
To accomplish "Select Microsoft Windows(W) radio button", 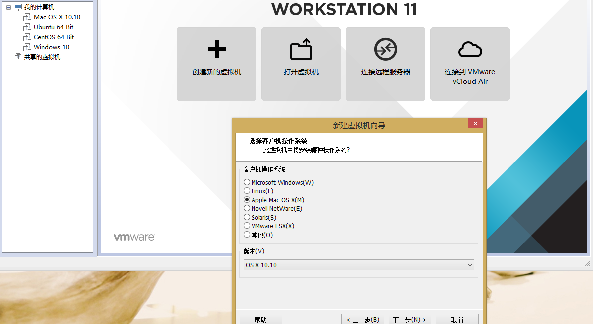I will (x=247, y=182).
